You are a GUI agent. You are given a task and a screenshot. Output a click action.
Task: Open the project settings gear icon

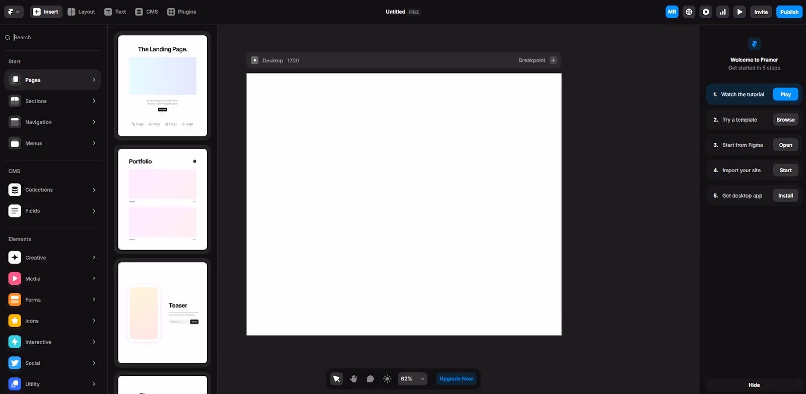(x=706, y=12)
